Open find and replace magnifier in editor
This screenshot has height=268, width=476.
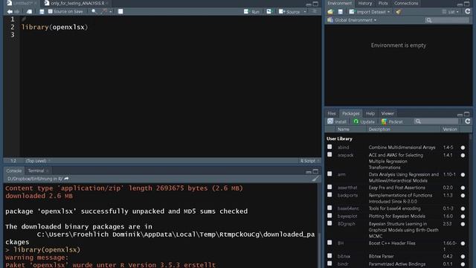94,12
